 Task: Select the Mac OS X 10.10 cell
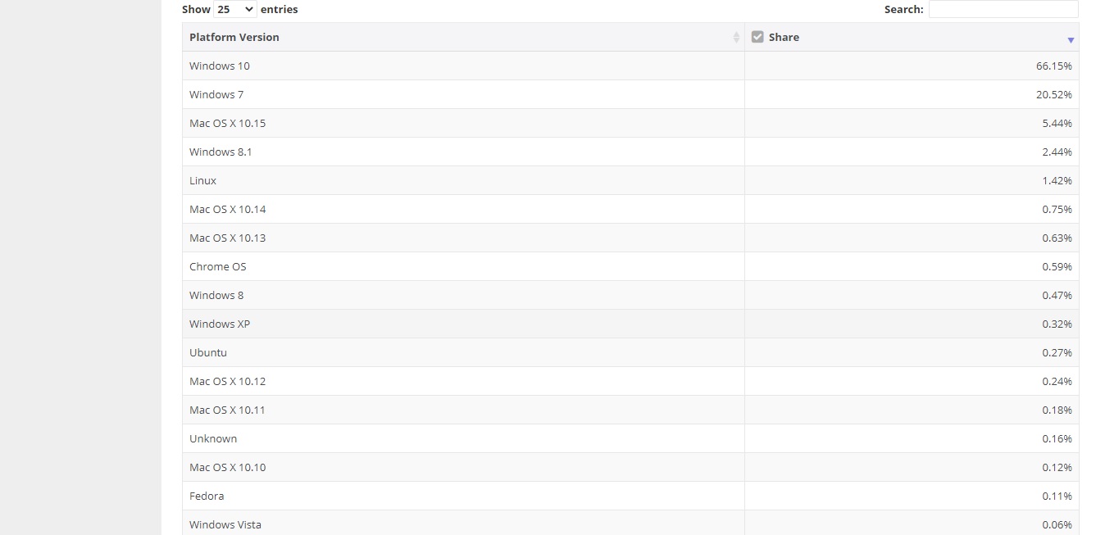coord(463,467)
